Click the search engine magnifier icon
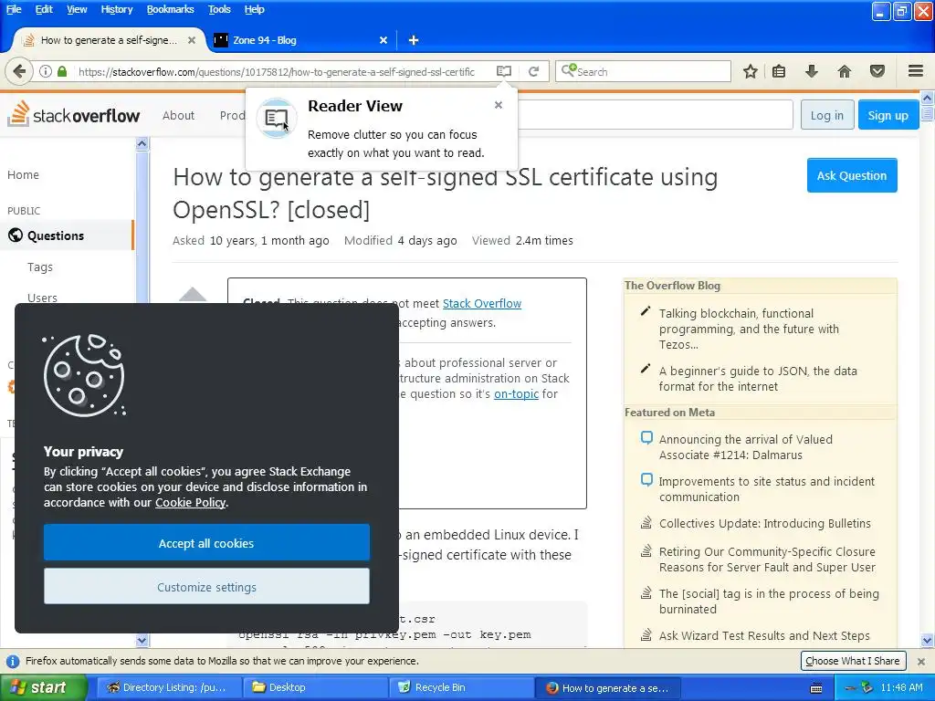 [x=568, y=71]
